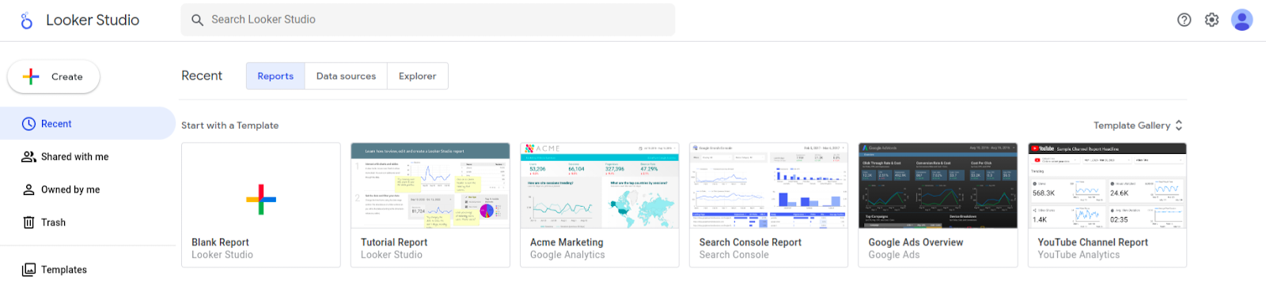
Task: Click the YouTube Analytics label
Action: (1078, 255)
